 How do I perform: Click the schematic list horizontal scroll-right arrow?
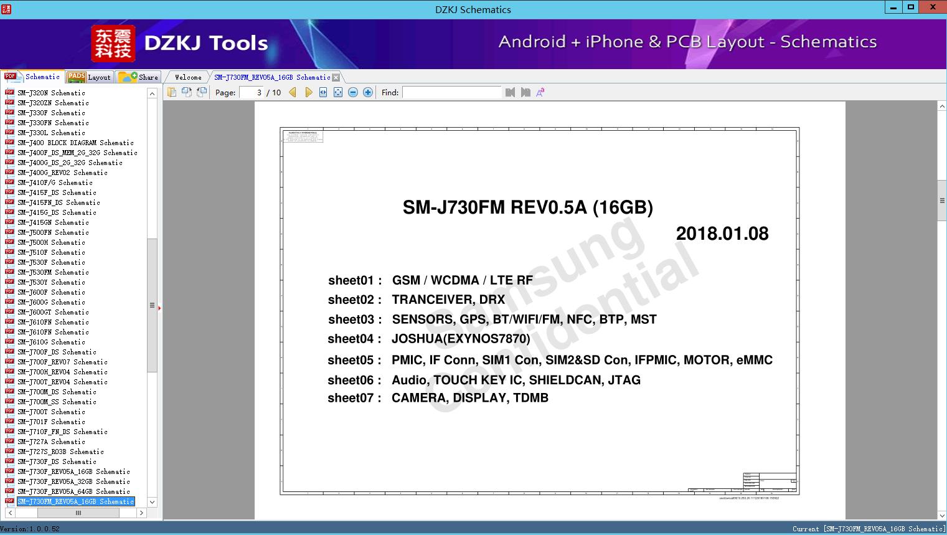point(141,513)
